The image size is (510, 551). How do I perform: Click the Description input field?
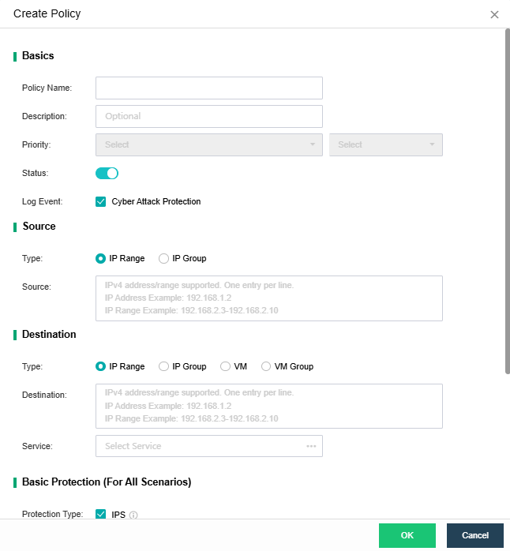pyautogui.click(x=208, y=116)
